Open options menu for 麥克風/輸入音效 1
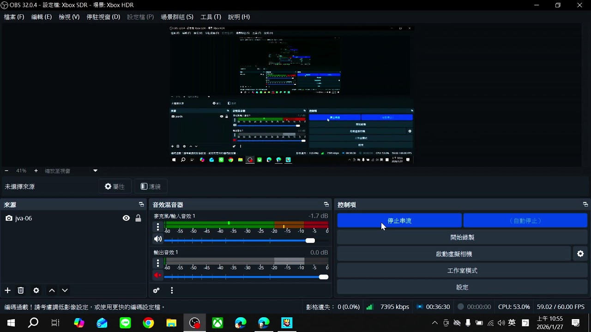The image size is (591, 332). pos(158,227)
